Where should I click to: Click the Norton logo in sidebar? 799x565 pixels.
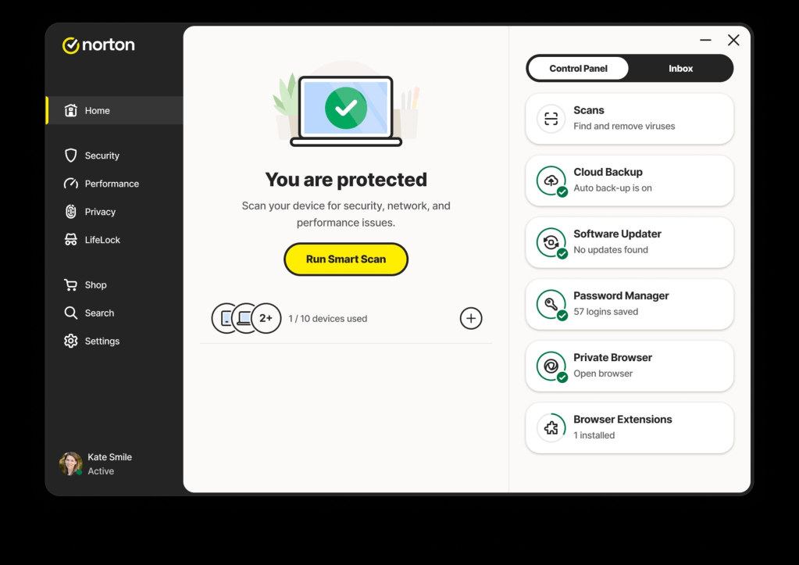98,45
